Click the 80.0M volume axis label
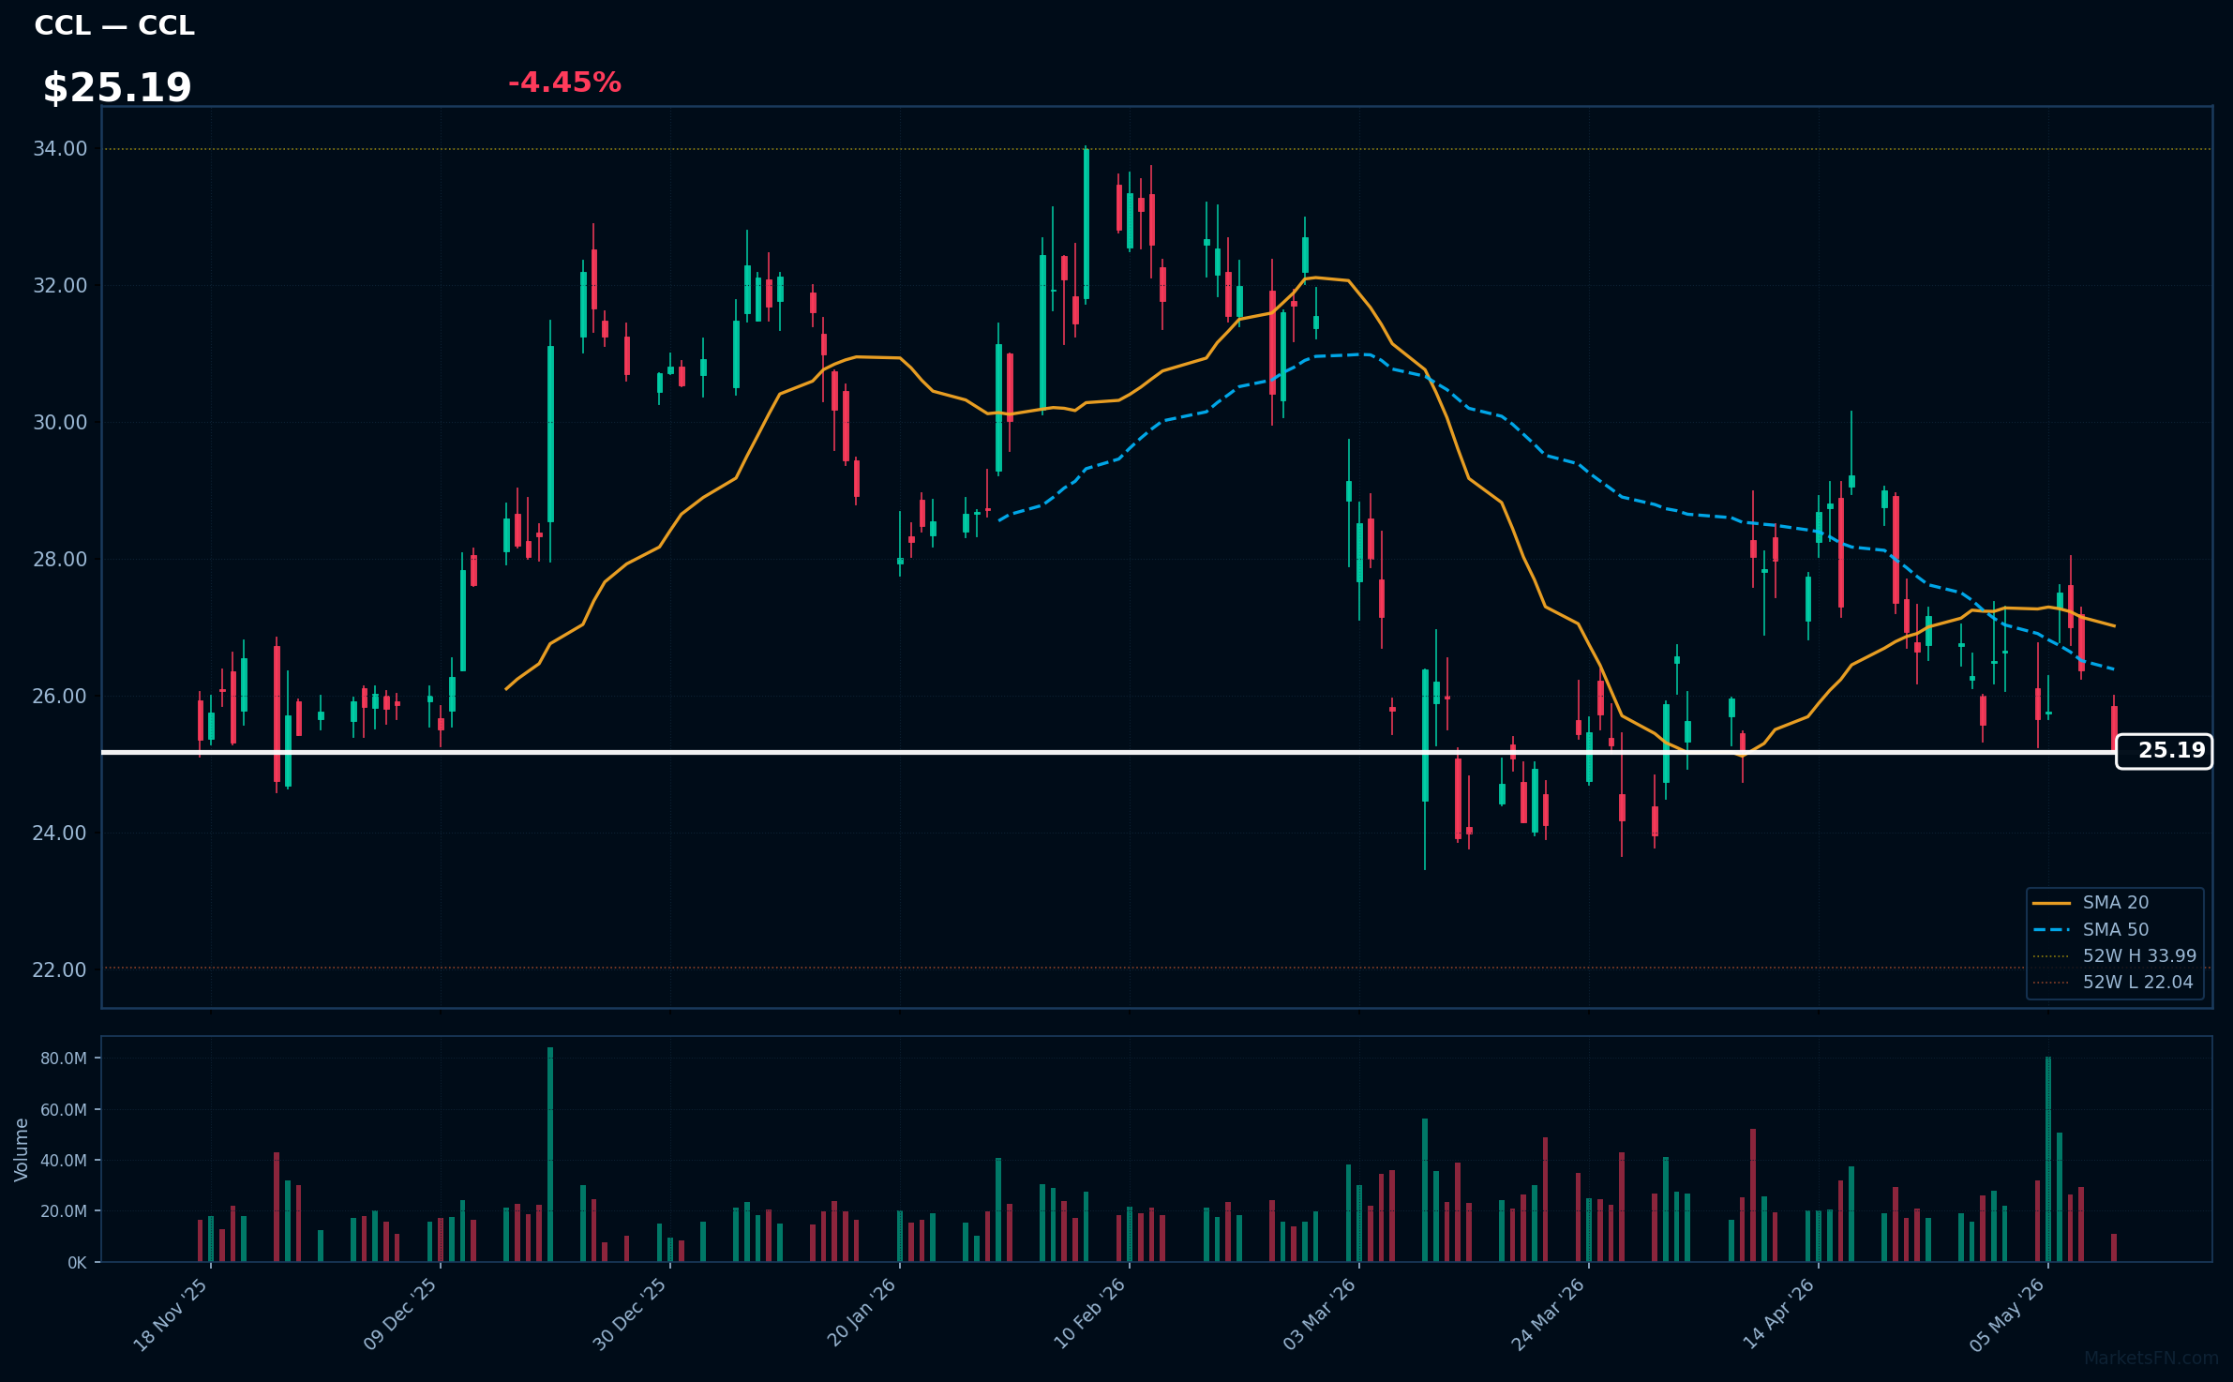The height and width of the screenshot is (1382, 2233). click(64, 1059)
